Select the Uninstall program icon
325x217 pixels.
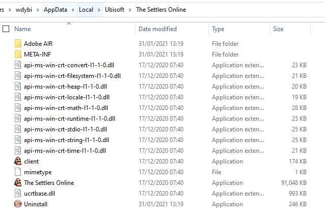[18, 204]
